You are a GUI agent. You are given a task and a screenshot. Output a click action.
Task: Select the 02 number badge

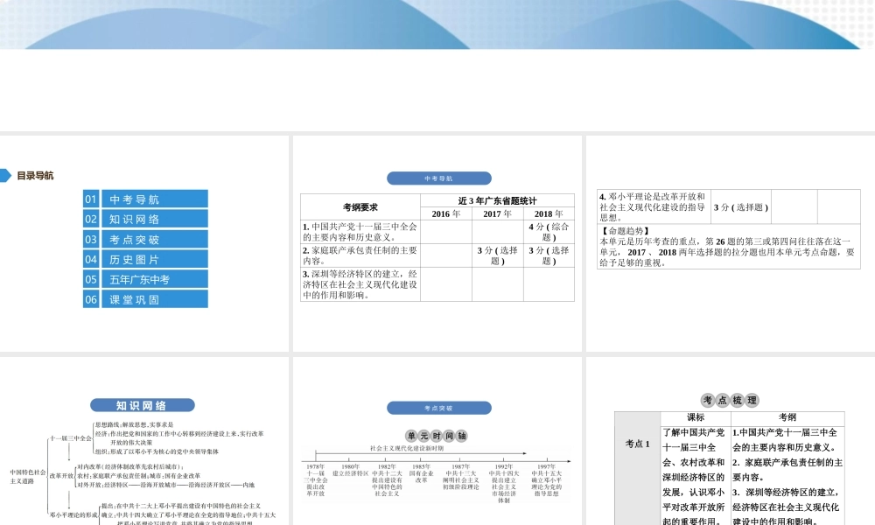tap(91, 220)
